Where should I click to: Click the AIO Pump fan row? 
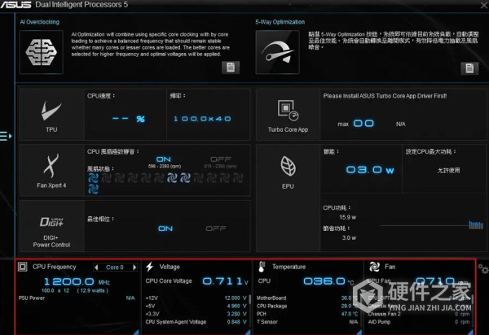click(419, 322)
